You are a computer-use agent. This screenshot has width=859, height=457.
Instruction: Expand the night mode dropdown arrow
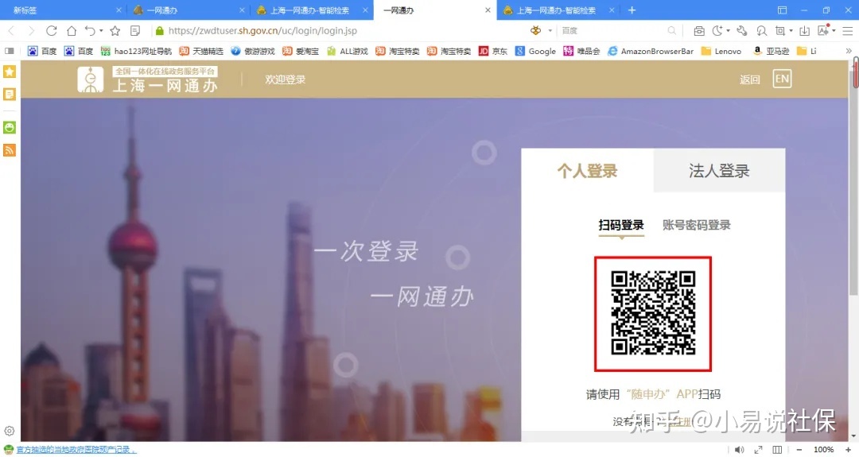point(728,31)
